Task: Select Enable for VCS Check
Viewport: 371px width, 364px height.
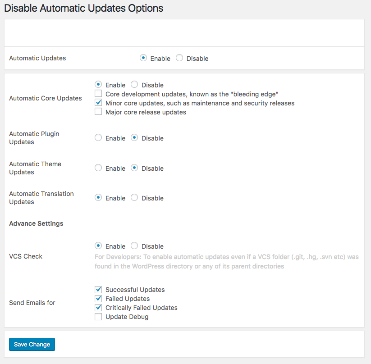Action: [98, 246]
